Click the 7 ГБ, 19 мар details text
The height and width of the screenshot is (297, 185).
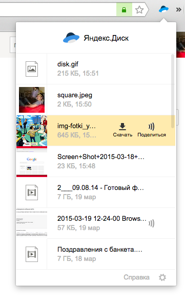coord(76,197)
